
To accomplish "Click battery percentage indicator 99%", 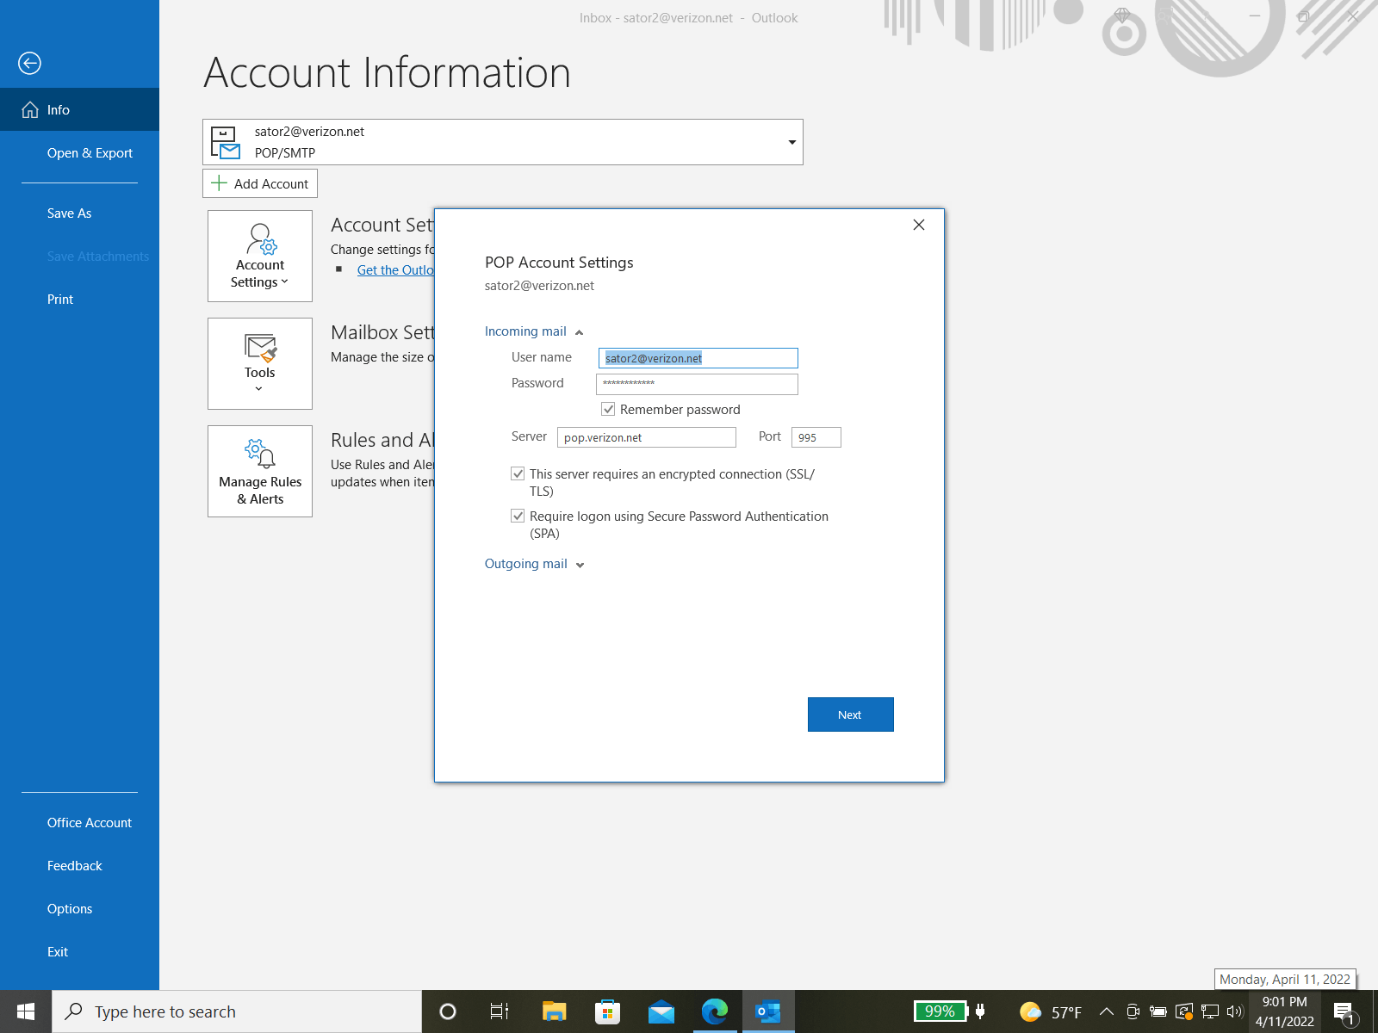I will coord(940,1011).
